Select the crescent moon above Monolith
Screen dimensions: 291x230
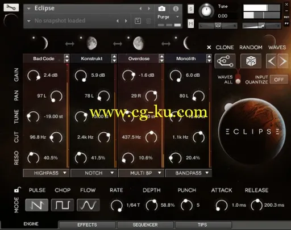[186, 43]
